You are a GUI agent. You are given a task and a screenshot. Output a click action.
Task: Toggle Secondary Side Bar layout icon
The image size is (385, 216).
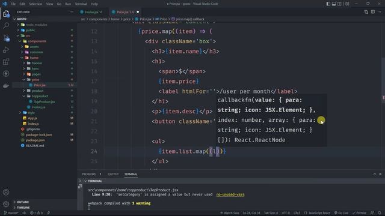(339, 4)
